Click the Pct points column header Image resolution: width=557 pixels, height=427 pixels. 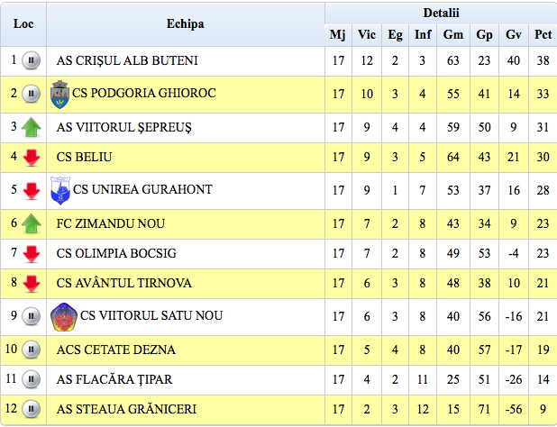point(543,35)
